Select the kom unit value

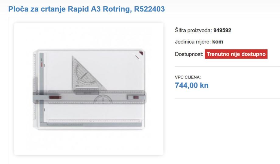tap(218, 42)
